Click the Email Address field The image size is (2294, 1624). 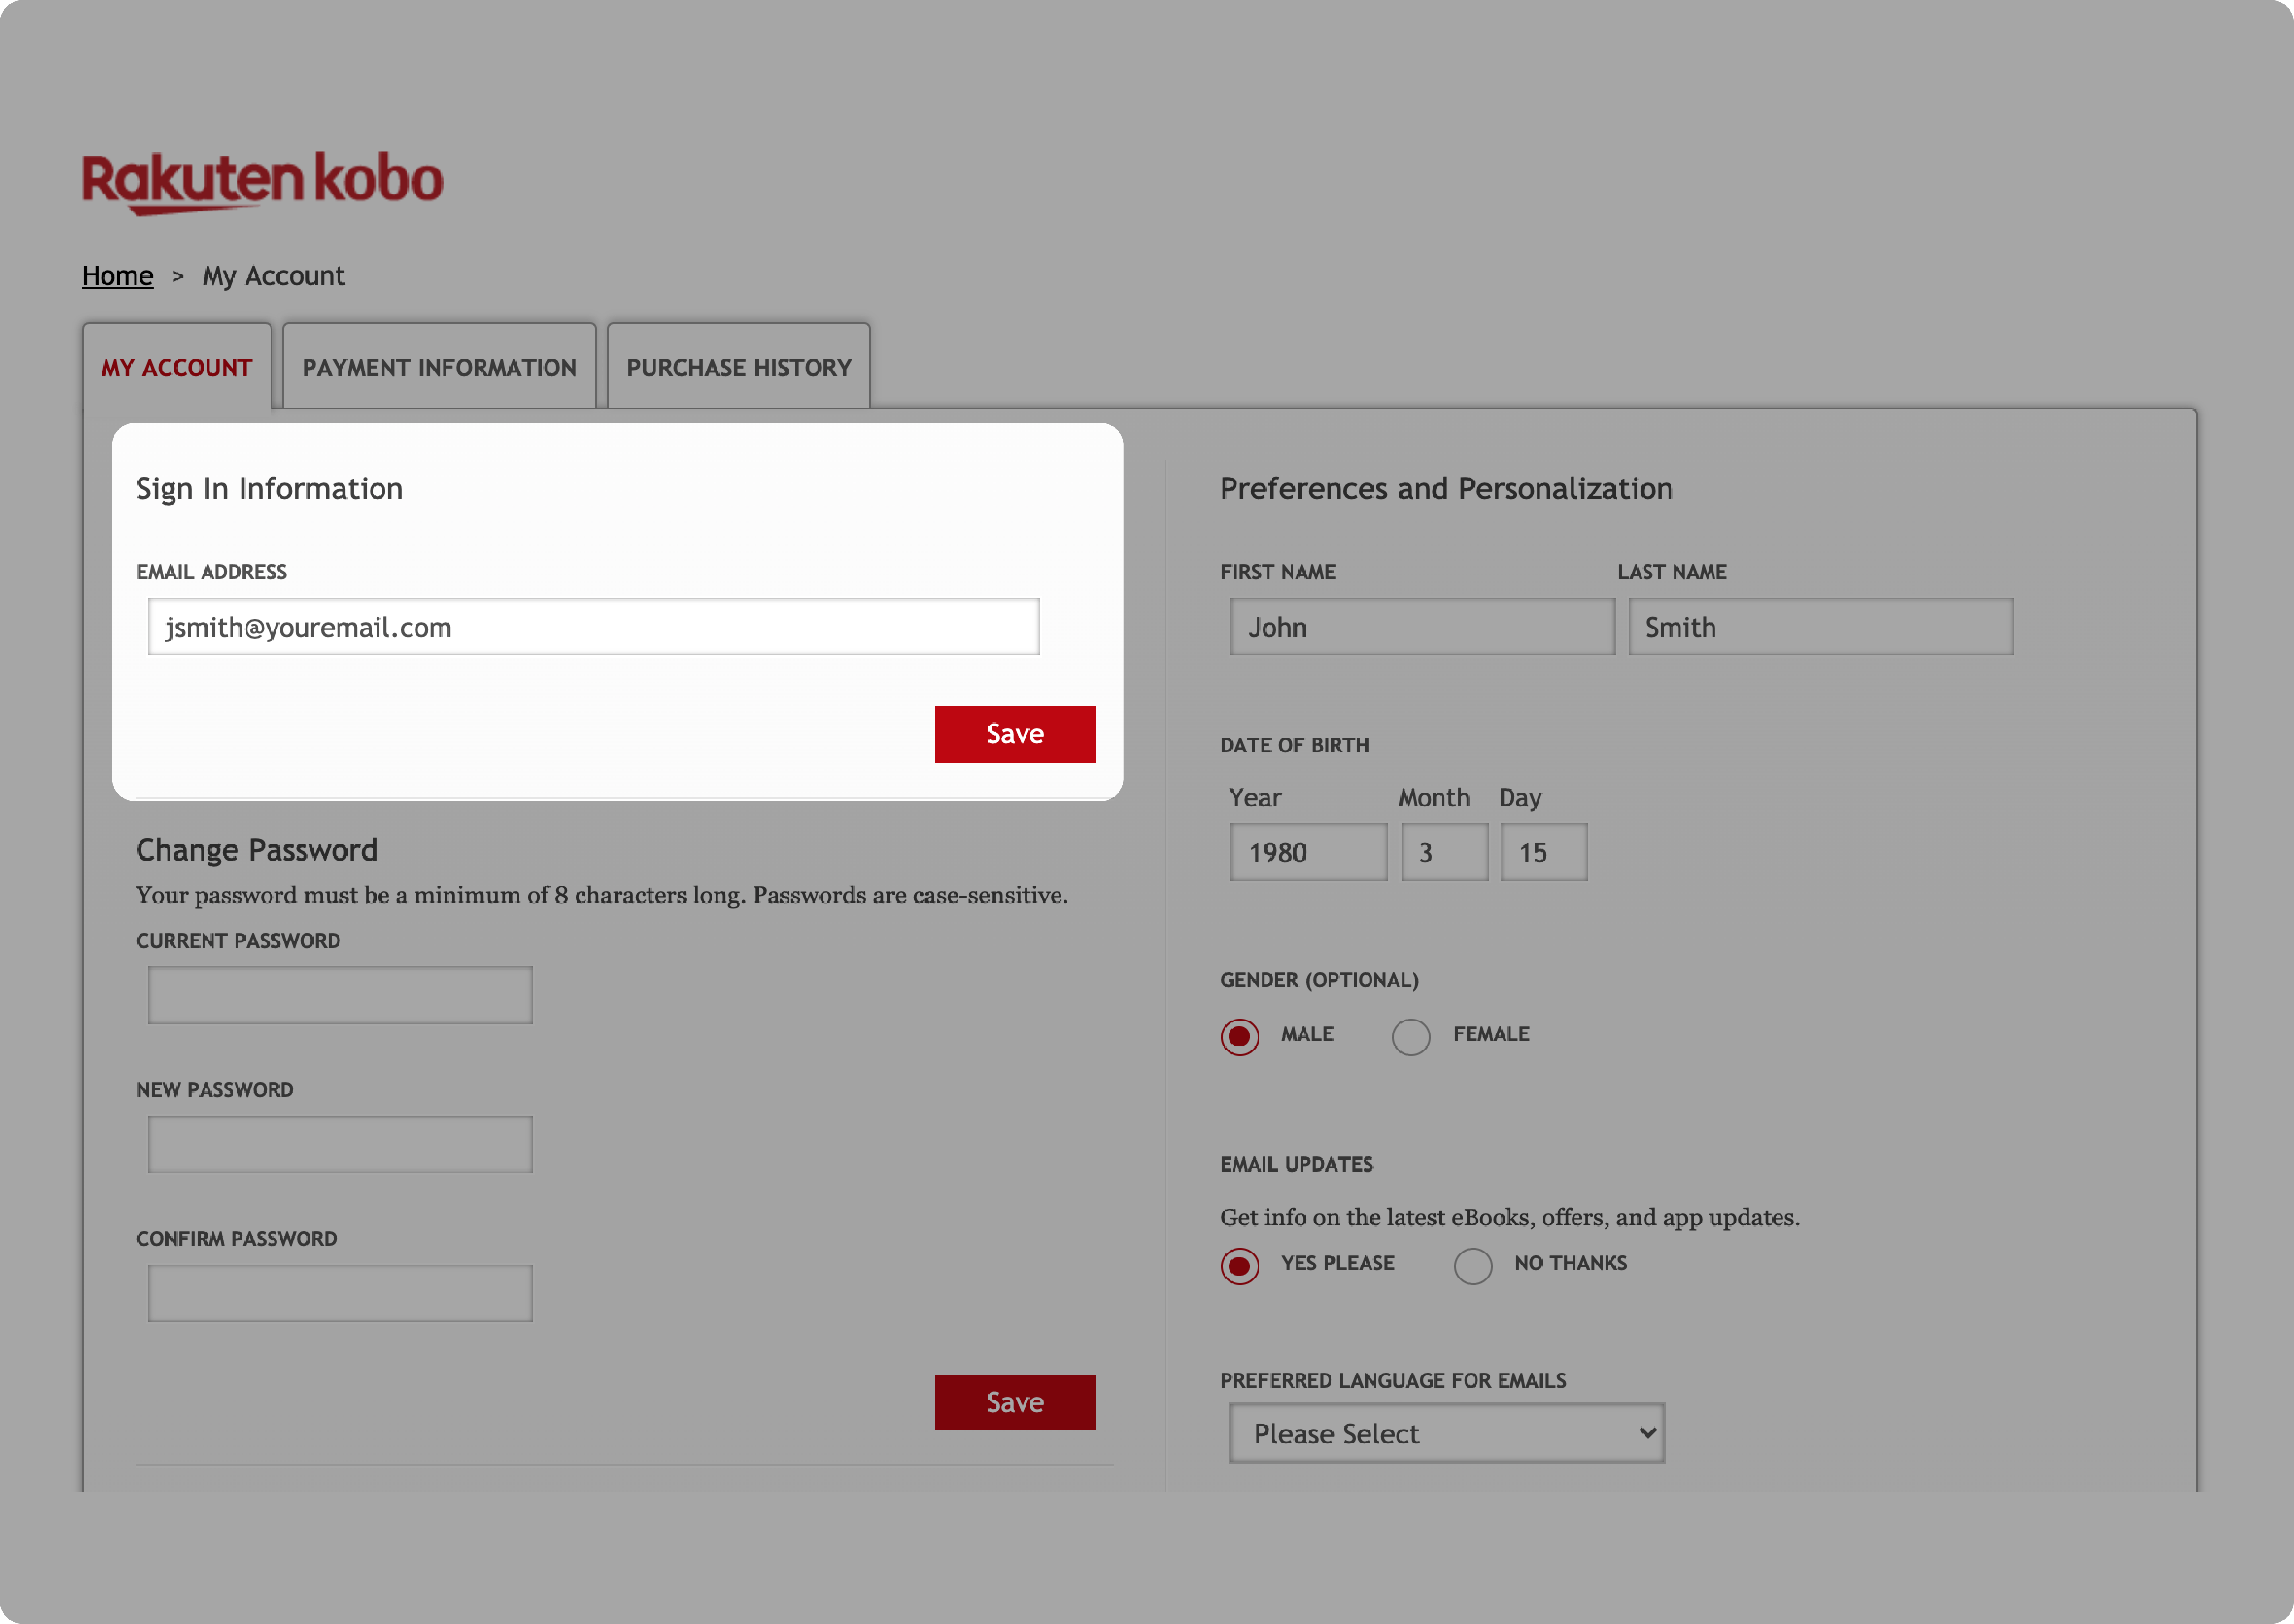pyautogui.click(x=593, y=627)
